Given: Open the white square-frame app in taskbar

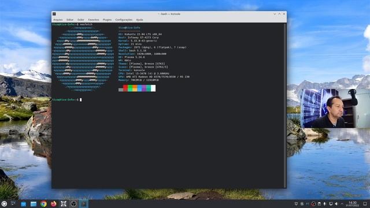Looking at the screenshot, I should click(x=64, y=204).
